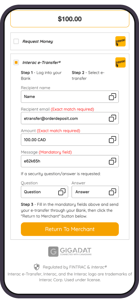Click the $100.00 amount box
Image resolution: width=139 pixels, height=303 pixels.
click(x=70, y=19)
